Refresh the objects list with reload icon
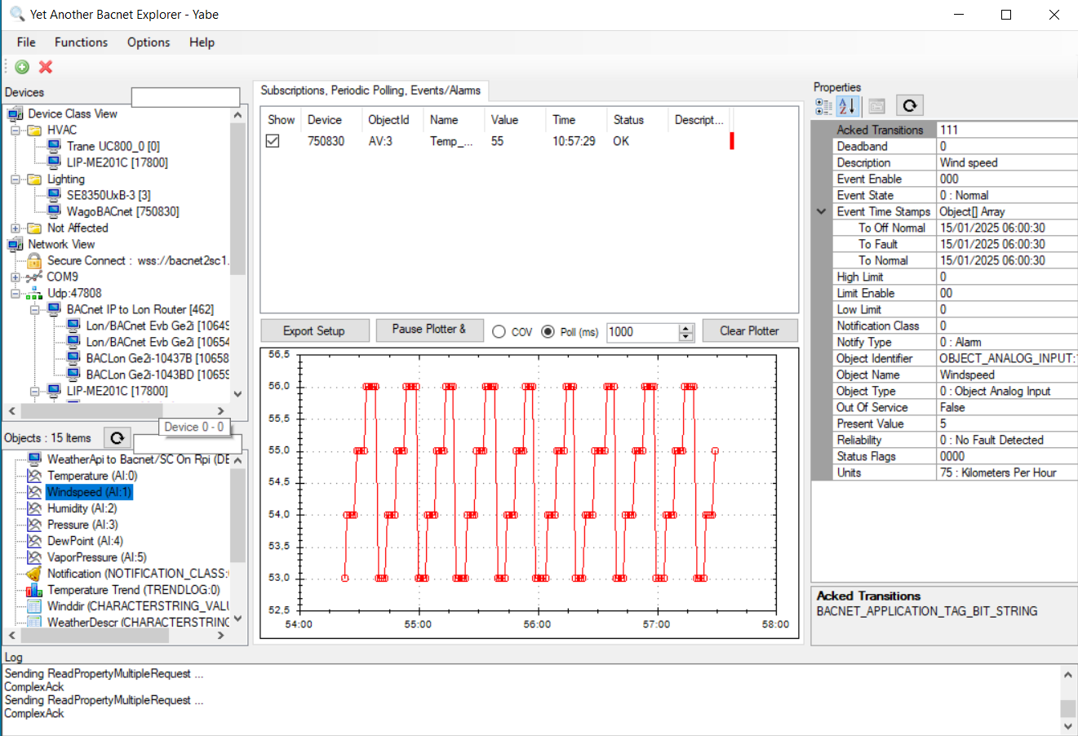The image size is (1078, 736). 118,438
